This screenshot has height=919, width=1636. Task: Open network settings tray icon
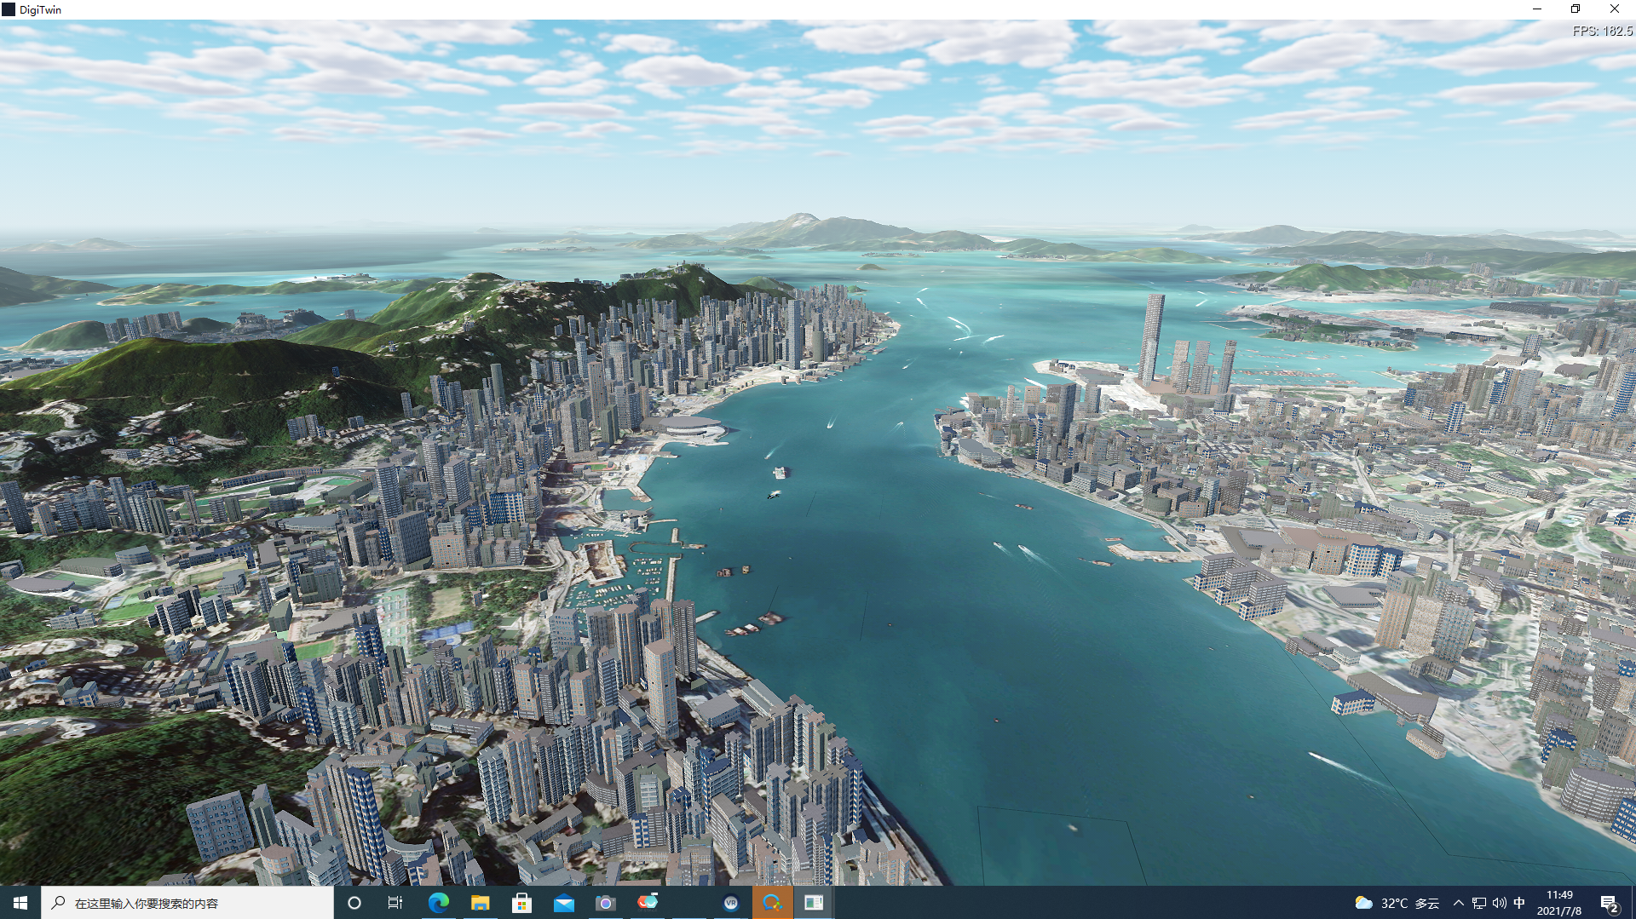1478,903
